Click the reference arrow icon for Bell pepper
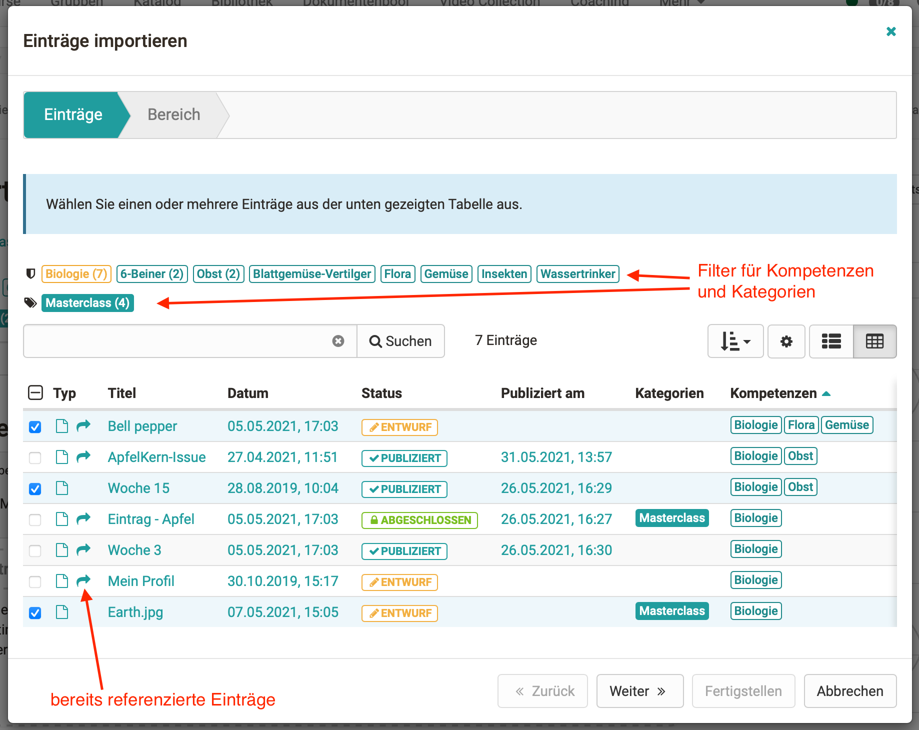Image resolution: width=919 pixels, height=730 pixels. point(83,425)
